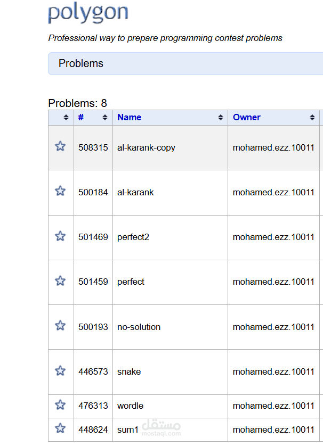Open the wordle problem

tap(131, 406)
